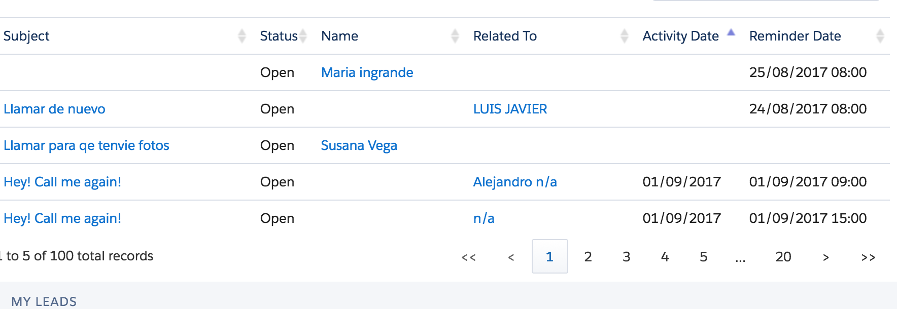Sort by Reminder Date column arrows
The image size is (897, 309).
(880, 36)
